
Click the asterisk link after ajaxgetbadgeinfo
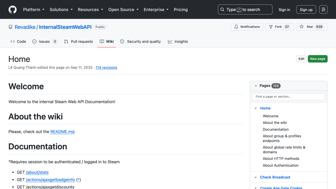[79, 180]
